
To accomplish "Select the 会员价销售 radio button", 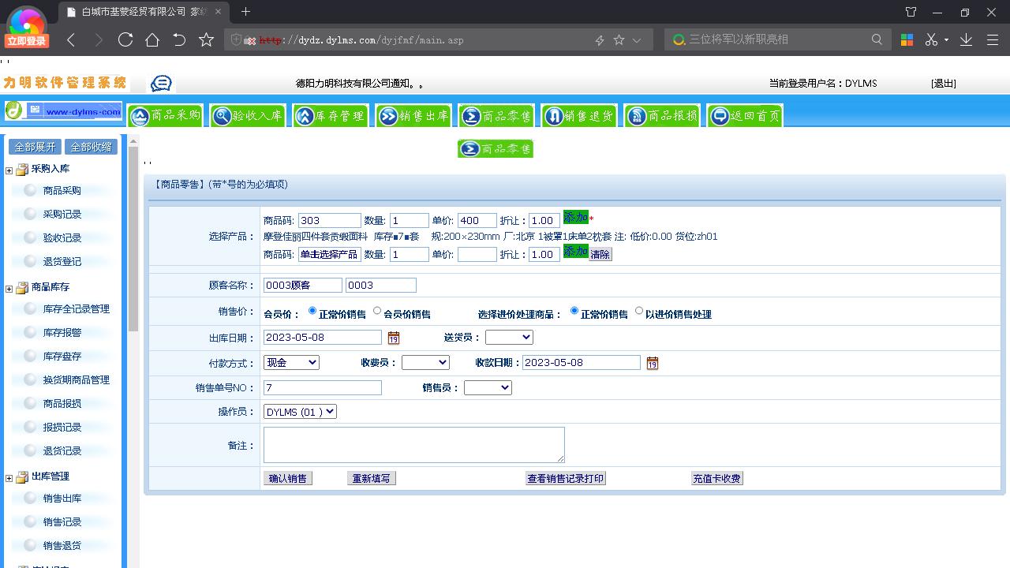I will pyautogui.click(x=377, y=311).
